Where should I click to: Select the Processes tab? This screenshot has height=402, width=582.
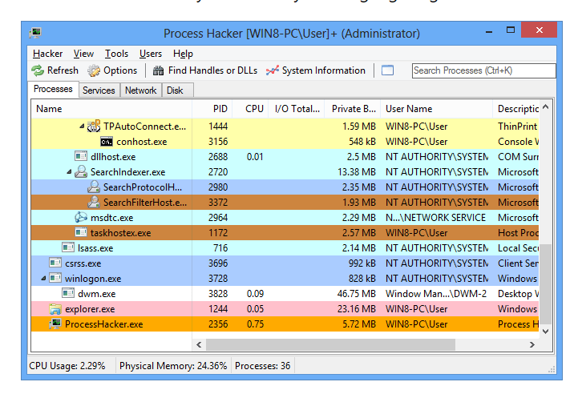[53, 89]
